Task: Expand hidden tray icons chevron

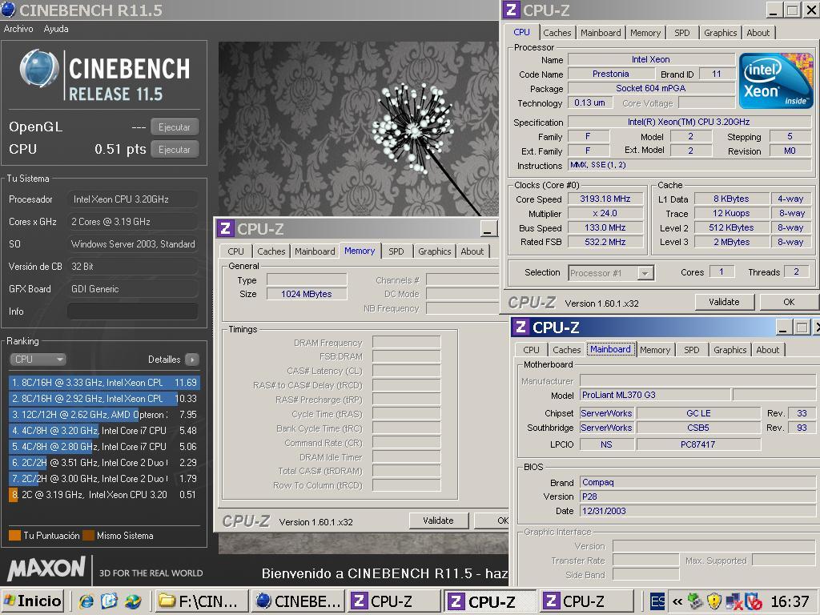Action: [x=677, y=601]
